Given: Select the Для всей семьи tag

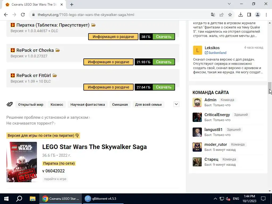Looking at the screenshot, I should (x=148, y=105).
